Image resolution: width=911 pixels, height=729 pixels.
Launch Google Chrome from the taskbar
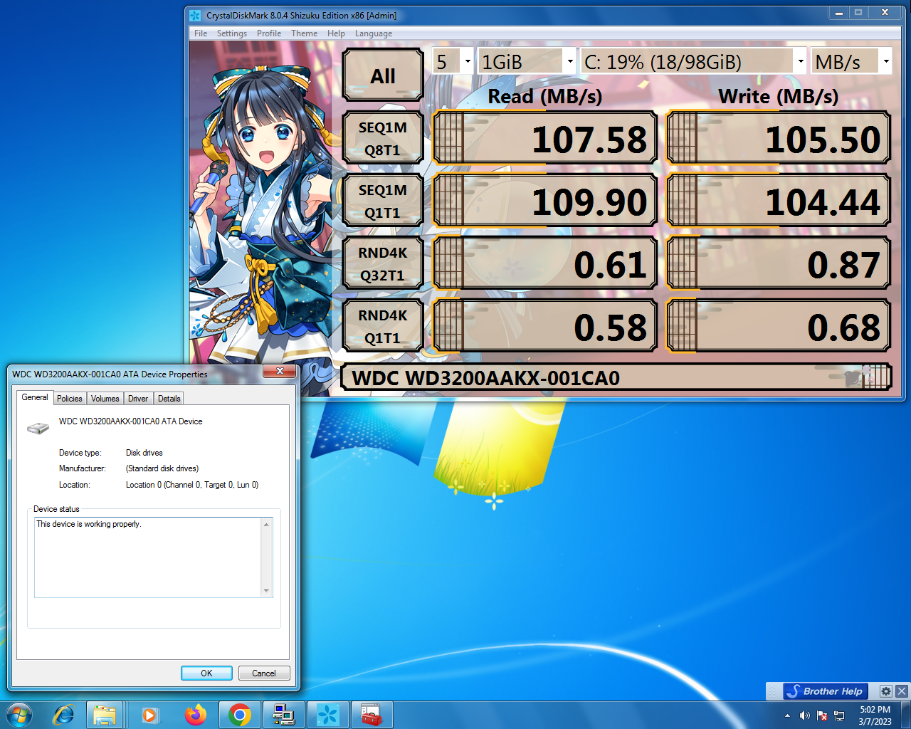[x=240, y=715]
